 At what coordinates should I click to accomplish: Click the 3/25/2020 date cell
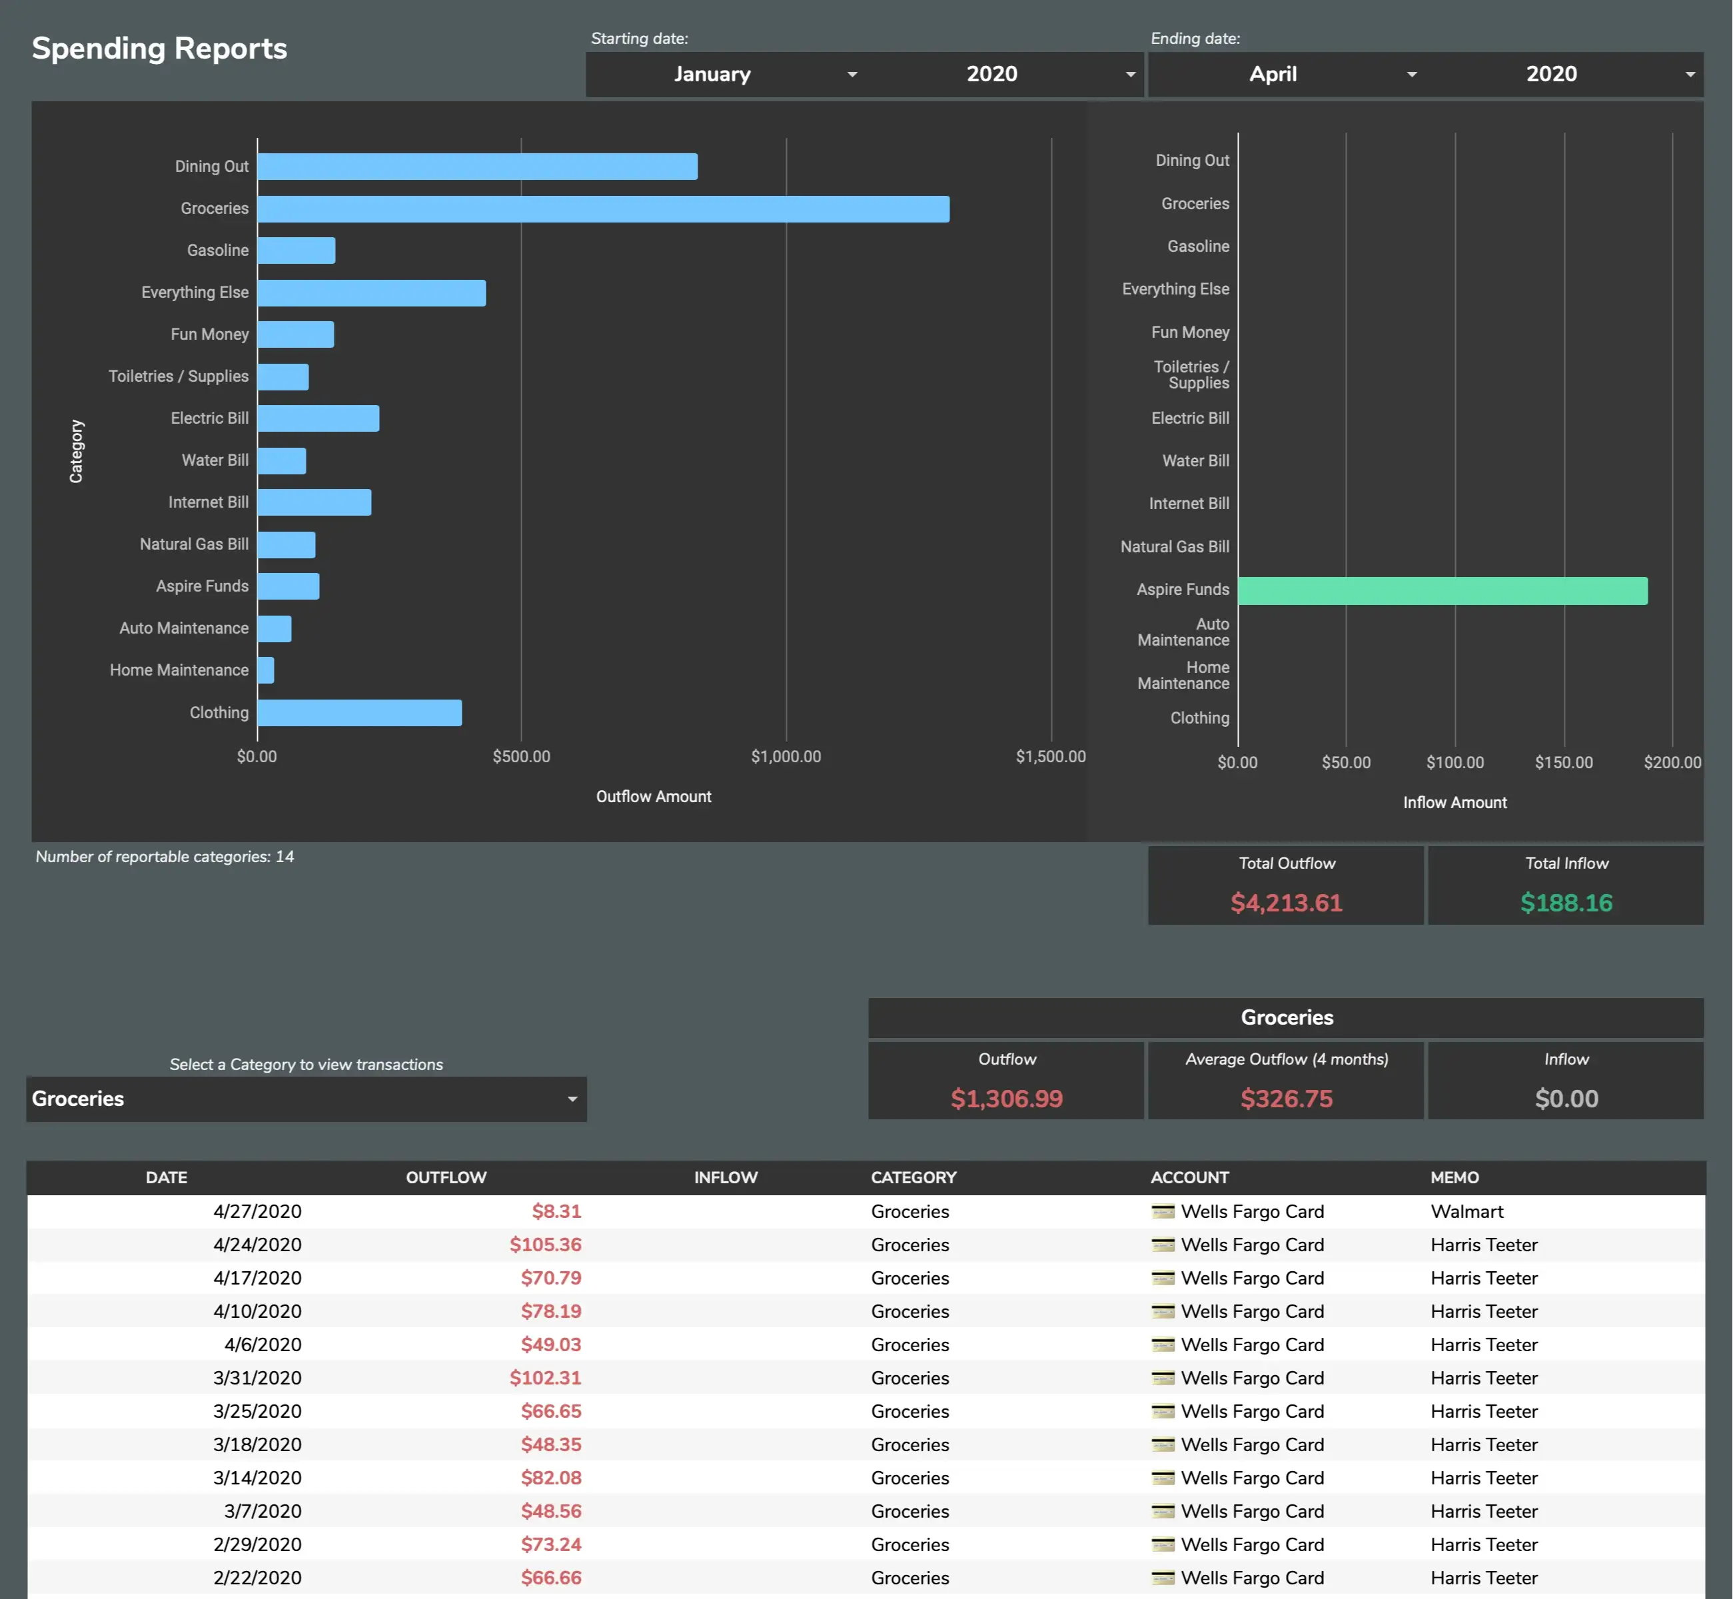(258, 1411)
